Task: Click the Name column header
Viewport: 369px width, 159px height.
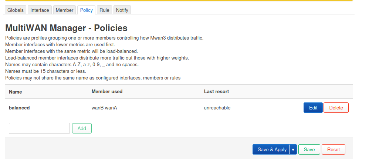Action: tap(16, 91)
